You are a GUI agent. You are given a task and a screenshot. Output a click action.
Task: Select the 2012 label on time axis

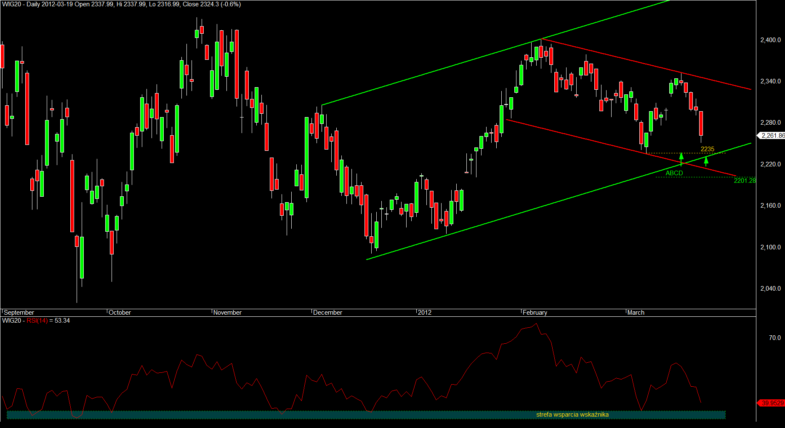coord(425,313)
